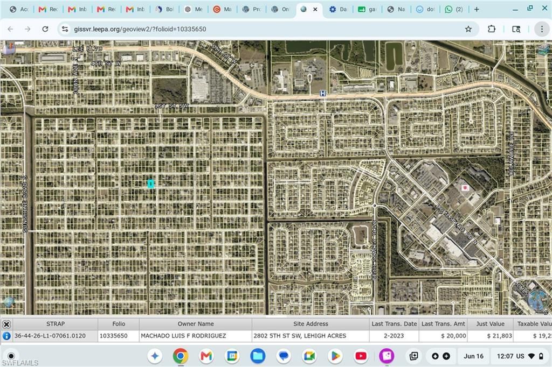Open Gemini sparkle app on shelf

coord(155,356)
